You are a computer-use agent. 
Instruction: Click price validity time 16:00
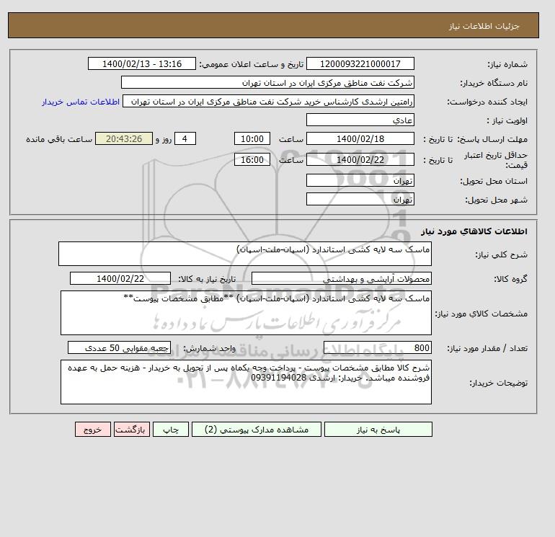click(252, 159)
